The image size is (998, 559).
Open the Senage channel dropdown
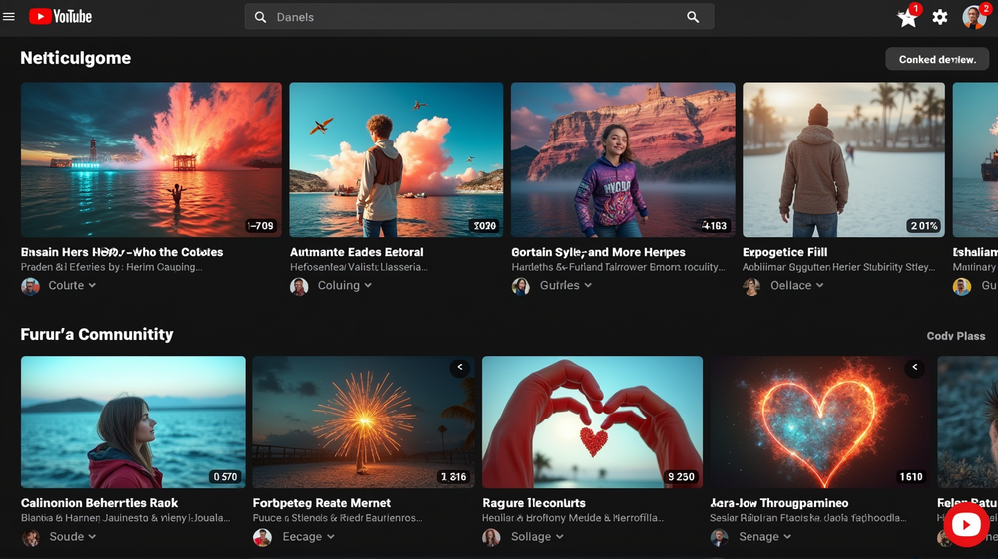[x=786, y=537]
